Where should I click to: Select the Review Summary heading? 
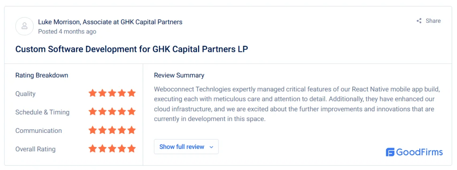(179, 75)
